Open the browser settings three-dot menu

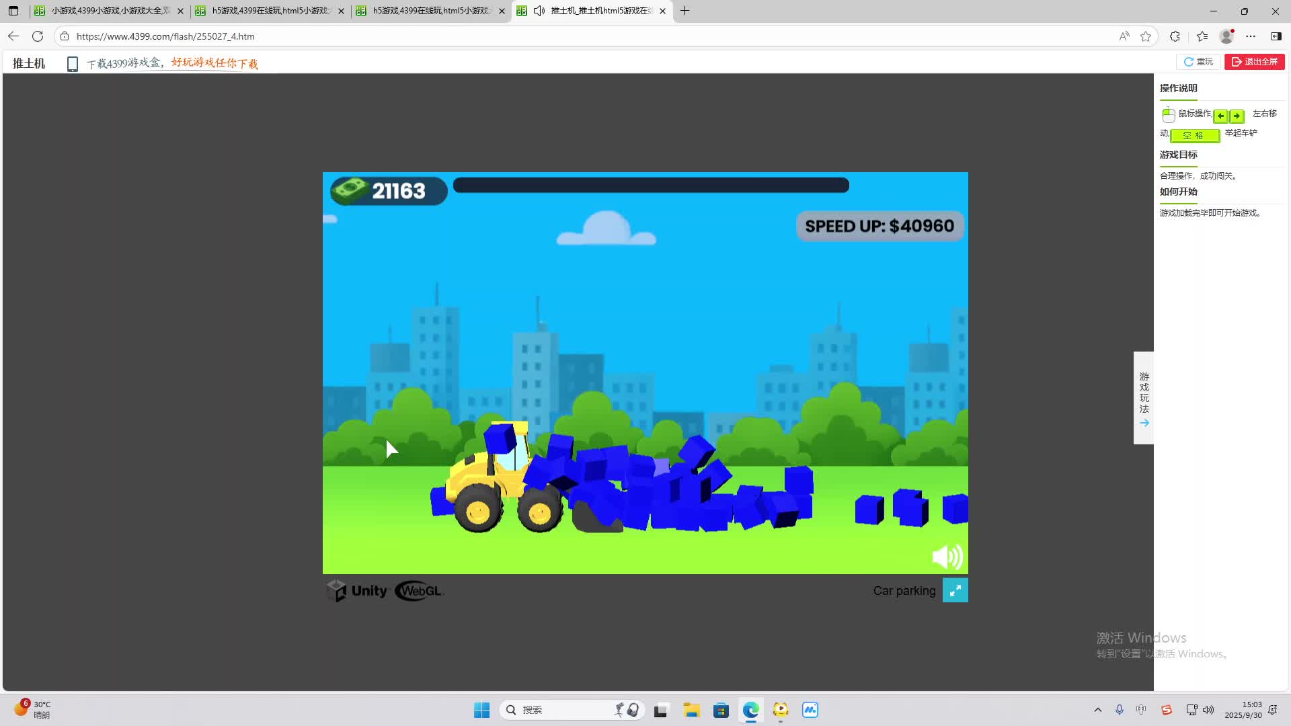(x=1251, y=36)
